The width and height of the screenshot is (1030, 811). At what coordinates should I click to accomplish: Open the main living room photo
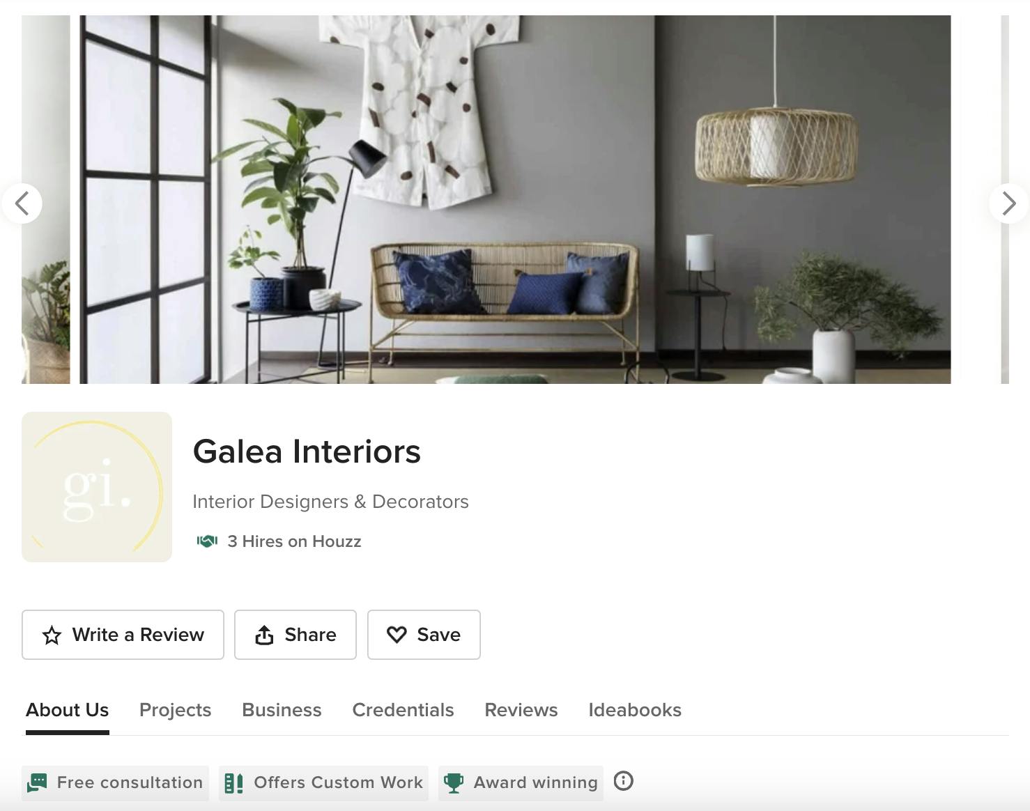515,199
